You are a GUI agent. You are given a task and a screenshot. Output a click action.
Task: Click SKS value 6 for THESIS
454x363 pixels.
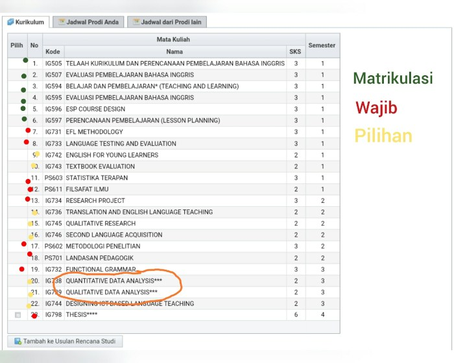pyautogui.click(x=296, y=314)
